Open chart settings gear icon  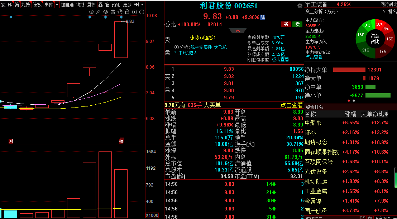pos(91,12)
